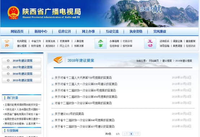Open 领导信箱 sub-navigation link
The image size is (200, 137).
point(164,46)
